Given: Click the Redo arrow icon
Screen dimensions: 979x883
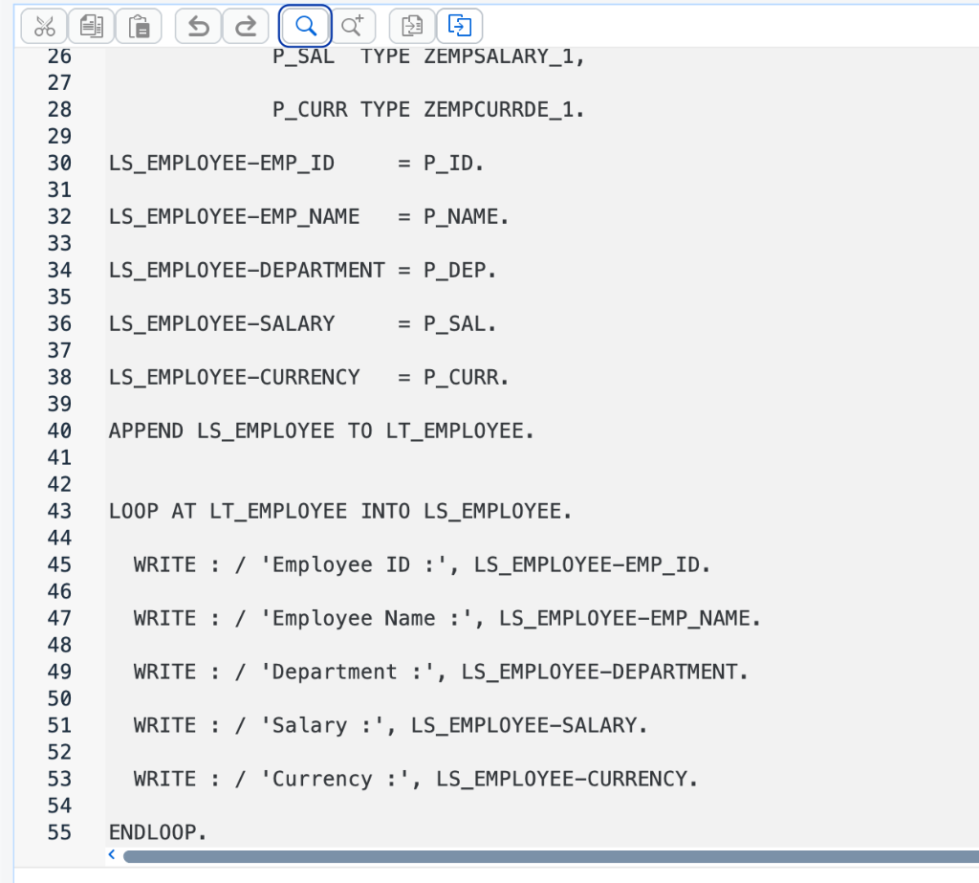Looking at the screenshot, I should pyautogui.click(x=246, y=26).
